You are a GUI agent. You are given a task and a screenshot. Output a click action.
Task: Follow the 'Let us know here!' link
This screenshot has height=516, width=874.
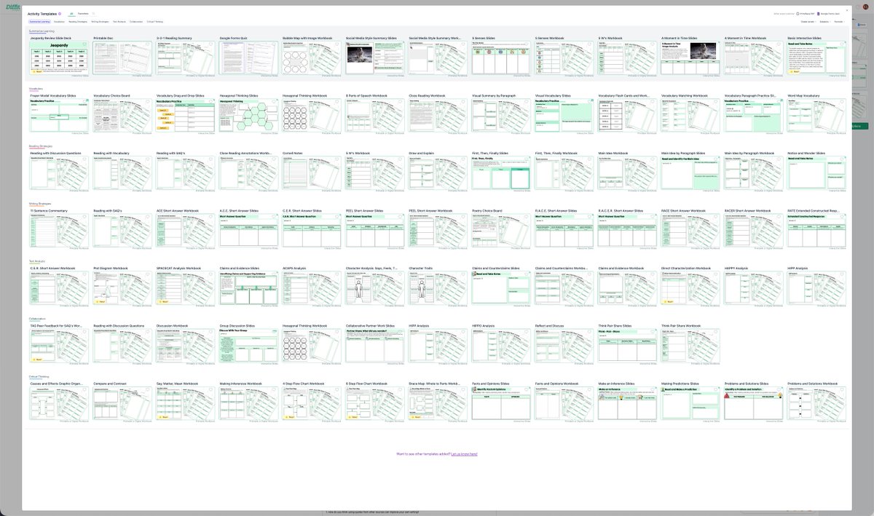tap(464, 453)
